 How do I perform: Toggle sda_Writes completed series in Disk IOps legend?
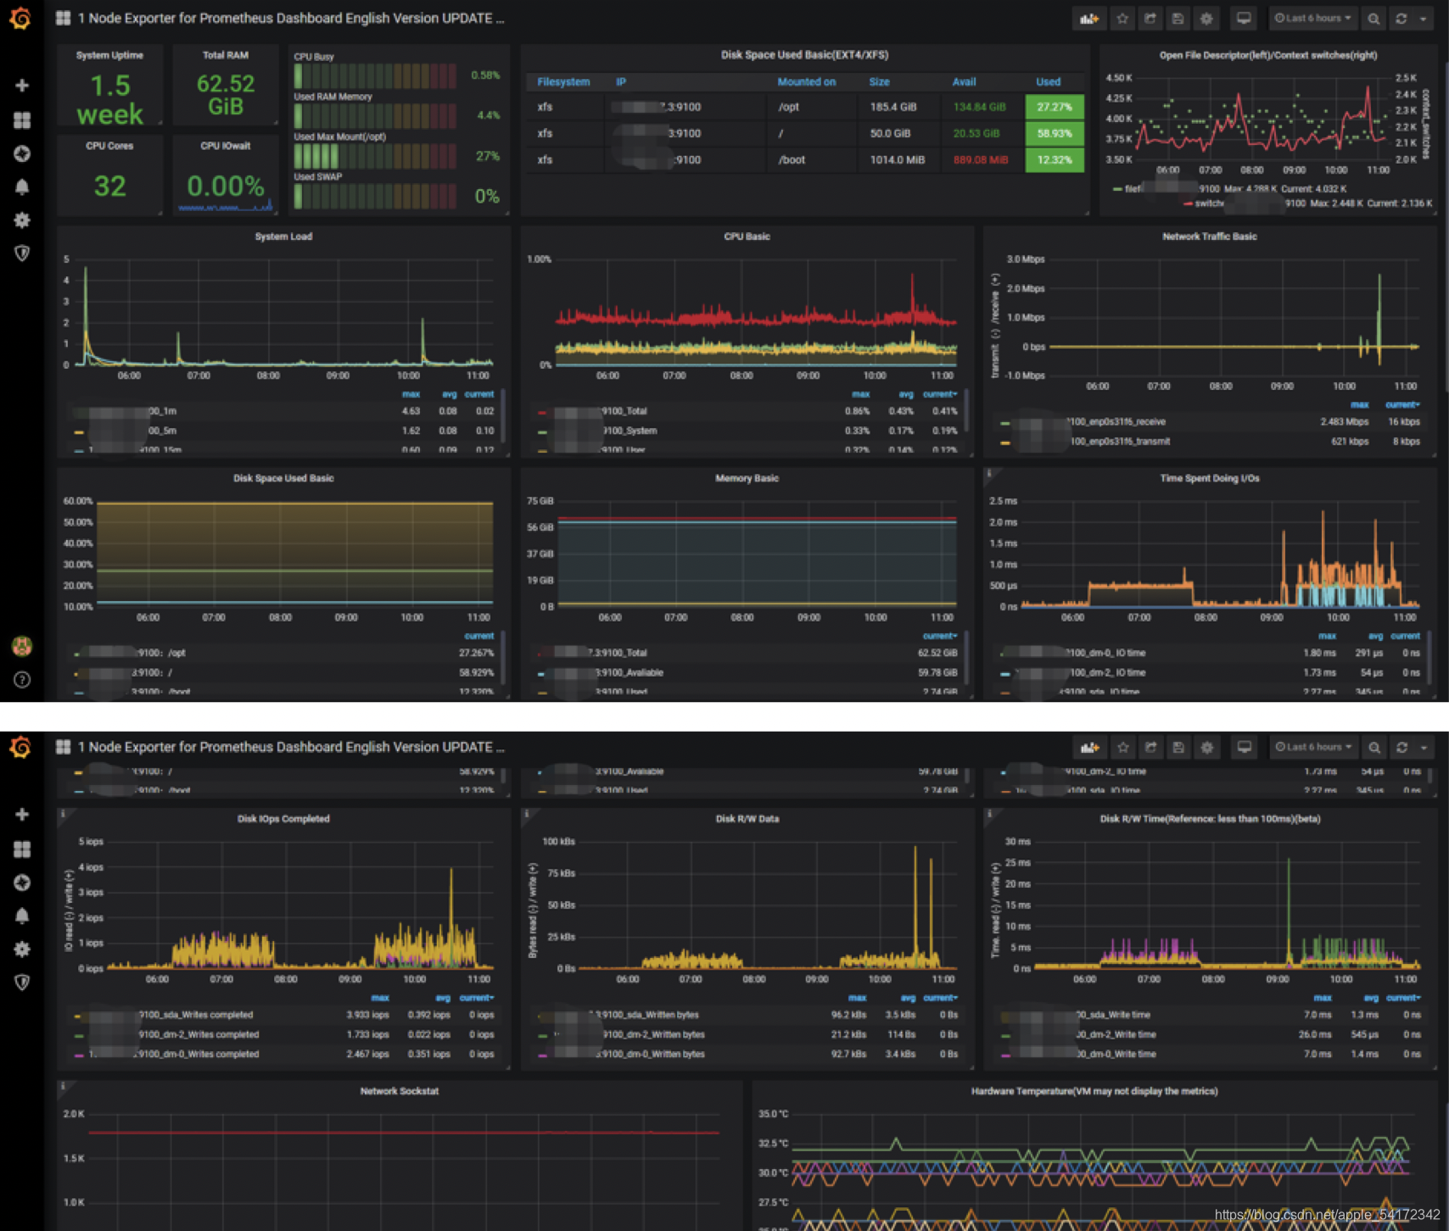point(195,1014)
